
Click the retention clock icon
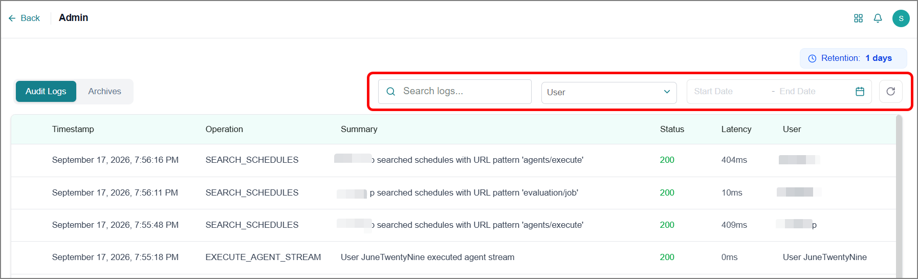click(x=812, y=59)
